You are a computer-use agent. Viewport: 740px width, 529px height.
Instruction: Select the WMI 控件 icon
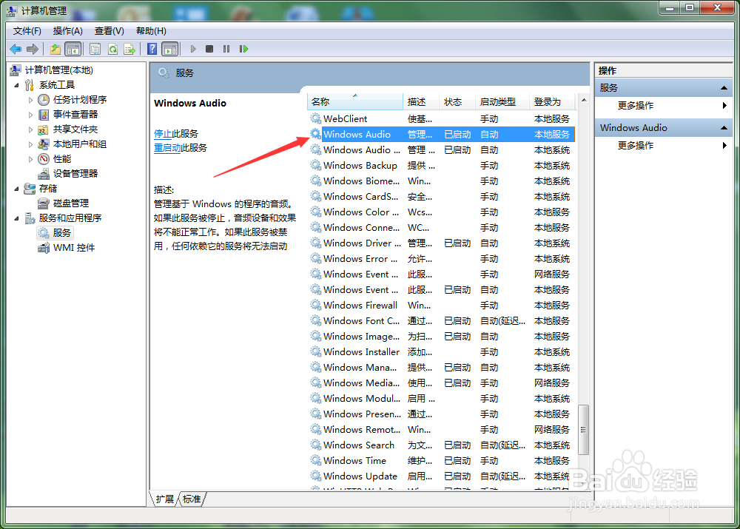click(x=44, y=248)
